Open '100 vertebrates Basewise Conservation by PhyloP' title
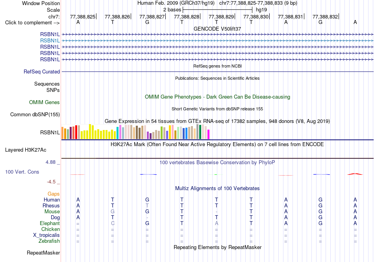Image resolution: width=374 pixels, height=262 pixels. click(217, 163)
